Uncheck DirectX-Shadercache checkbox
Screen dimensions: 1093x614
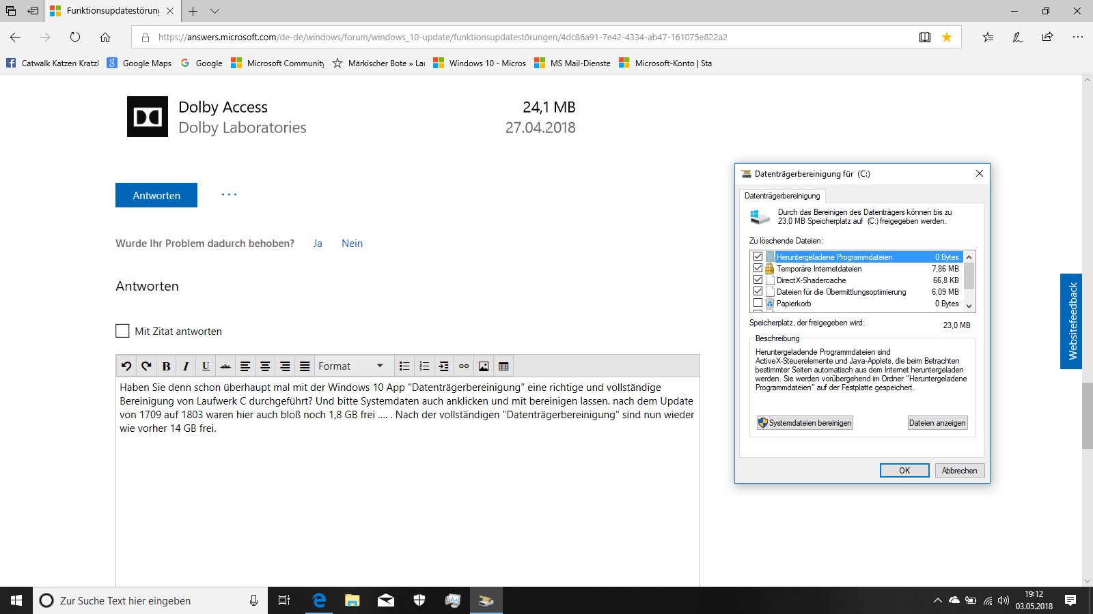pos(758,280)
